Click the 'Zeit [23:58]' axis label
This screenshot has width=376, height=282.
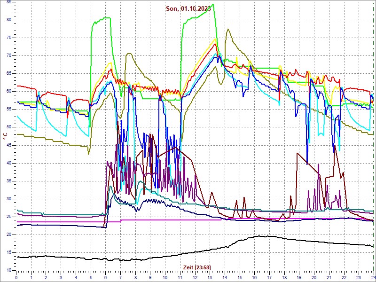pos(197,267)
